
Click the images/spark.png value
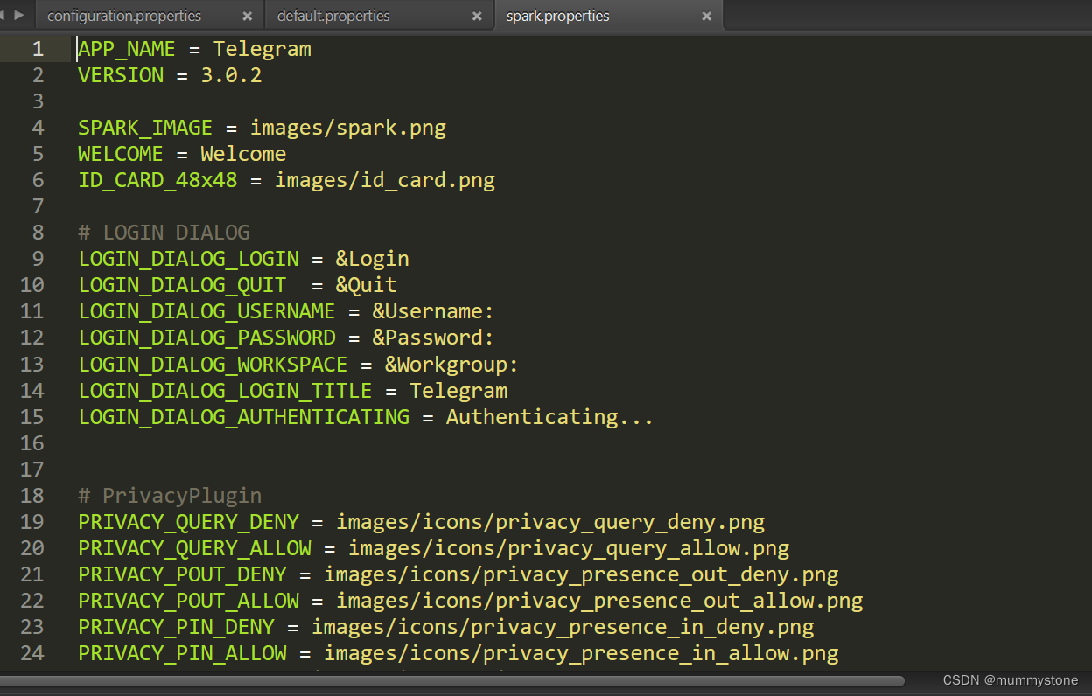point(348,128)
